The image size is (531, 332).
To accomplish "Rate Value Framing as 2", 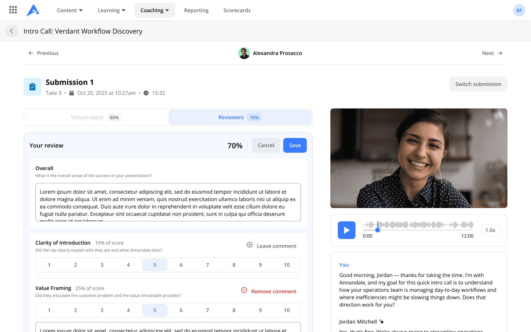I will [x=76, y=310].
